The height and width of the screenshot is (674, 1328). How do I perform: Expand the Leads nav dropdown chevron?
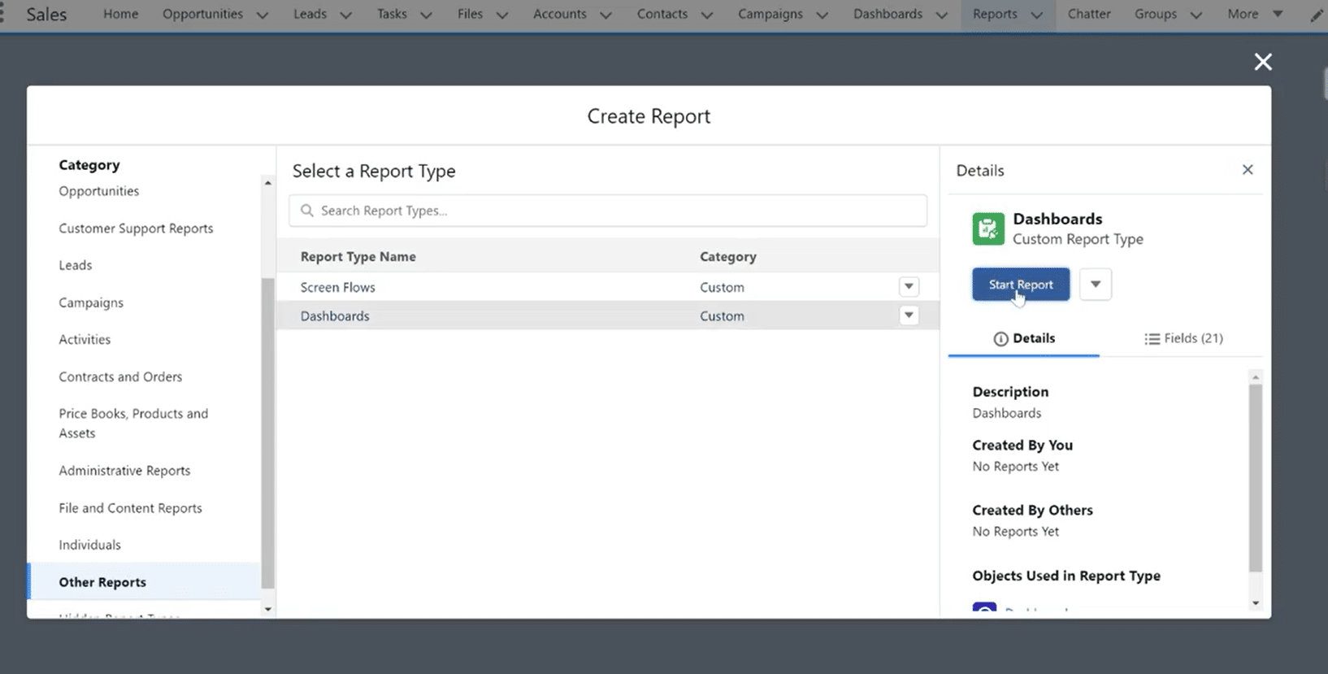coord(345,15)
